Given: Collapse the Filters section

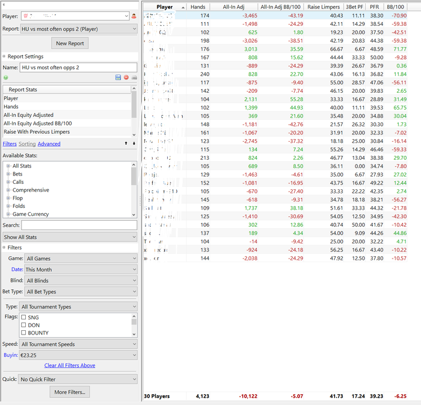Looking at the screenshot, I should [4, 247].
